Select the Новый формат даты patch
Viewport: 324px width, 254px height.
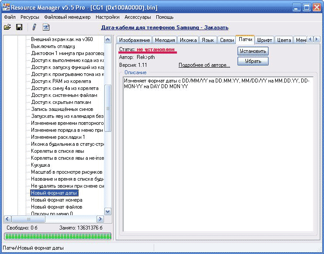[54, 193]
